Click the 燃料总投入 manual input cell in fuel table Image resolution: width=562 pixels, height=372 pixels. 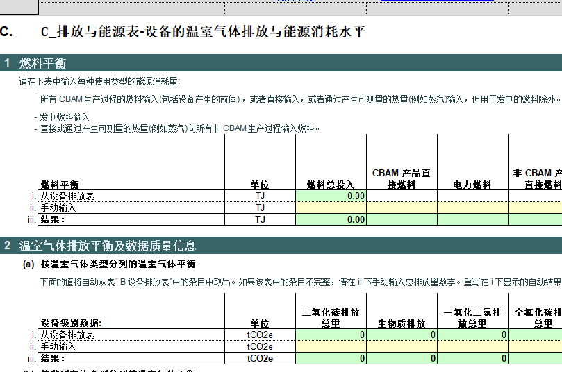point(331,208)
